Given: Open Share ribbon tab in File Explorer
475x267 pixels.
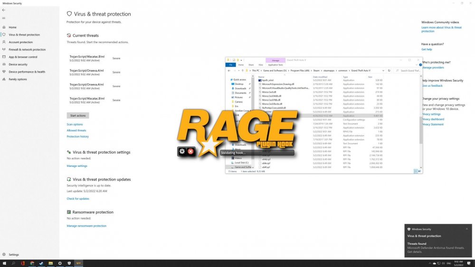Looking at the screenshot, I should (251, 64).
